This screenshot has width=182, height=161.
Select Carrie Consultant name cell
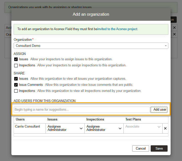tap(28, 127)
